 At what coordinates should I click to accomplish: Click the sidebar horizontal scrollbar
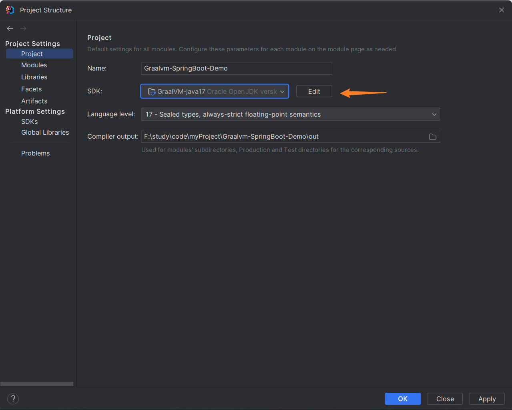point(37,384)
